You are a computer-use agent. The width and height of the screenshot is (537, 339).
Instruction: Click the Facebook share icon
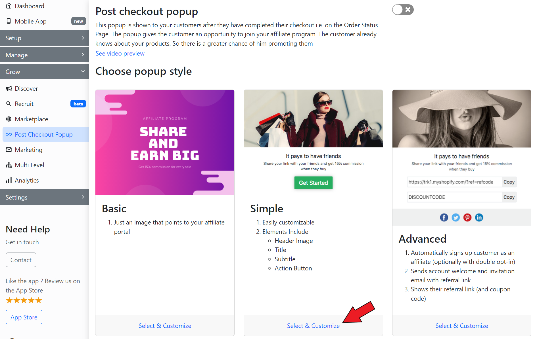pos(444,217)
